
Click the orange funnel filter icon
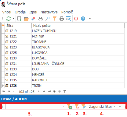[x=55, y=19]
